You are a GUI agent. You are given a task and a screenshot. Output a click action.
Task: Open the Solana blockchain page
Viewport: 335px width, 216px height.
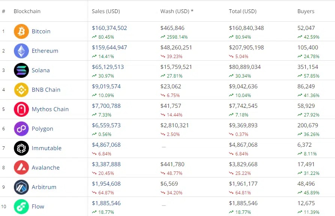tap(41, 70)
